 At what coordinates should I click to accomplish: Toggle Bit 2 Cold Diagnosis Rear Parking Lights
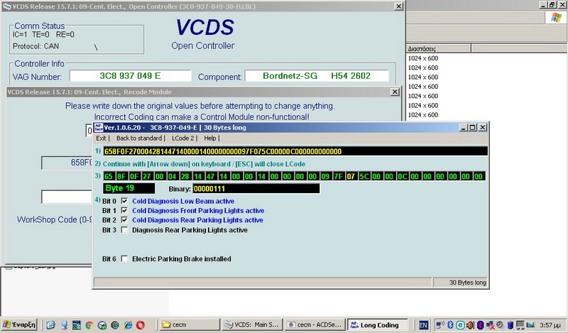tap(124, 220)
